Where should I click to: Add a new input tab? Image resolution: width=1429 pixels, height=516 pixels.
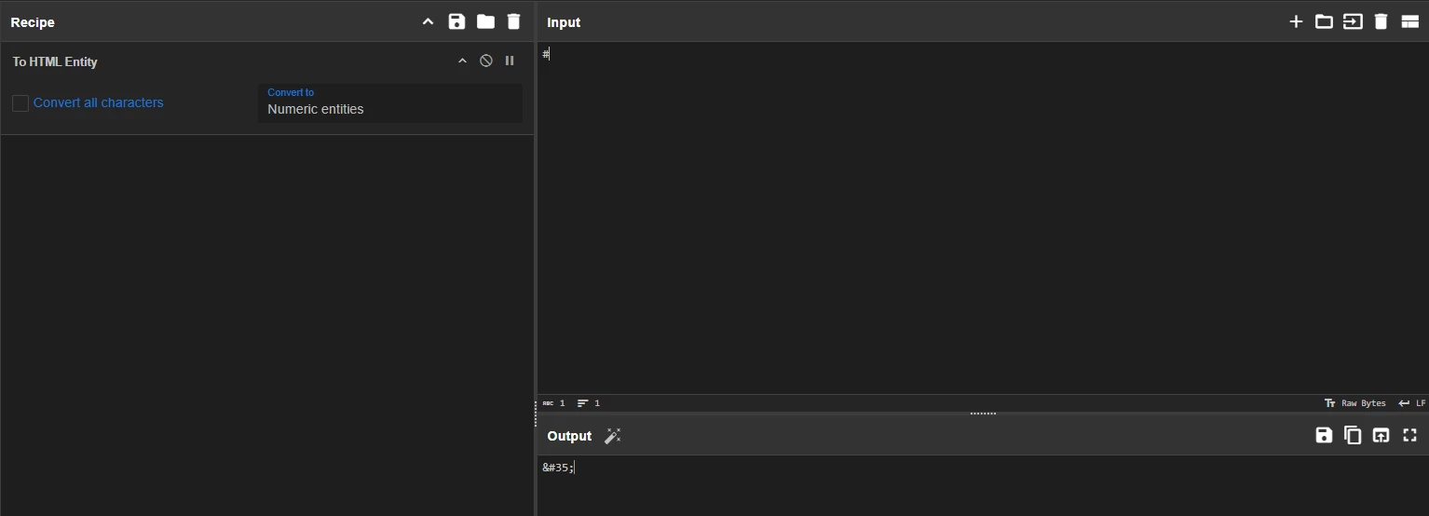(1296, 21)
